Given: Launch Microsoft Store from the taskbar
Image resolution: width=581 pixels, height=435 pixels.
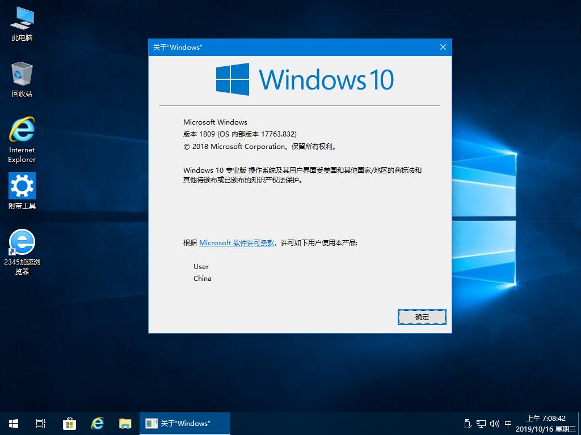Looking at the screenshot, I should tap(69, 424).
